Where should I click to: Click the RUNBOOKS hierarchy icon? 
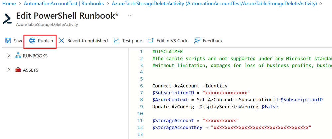[18, 56]
